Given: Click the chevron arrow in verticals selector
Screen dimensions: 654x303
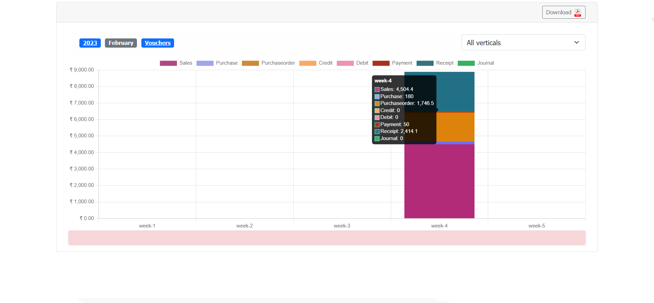Looking at the screenshot, I should tap(576, 43).
